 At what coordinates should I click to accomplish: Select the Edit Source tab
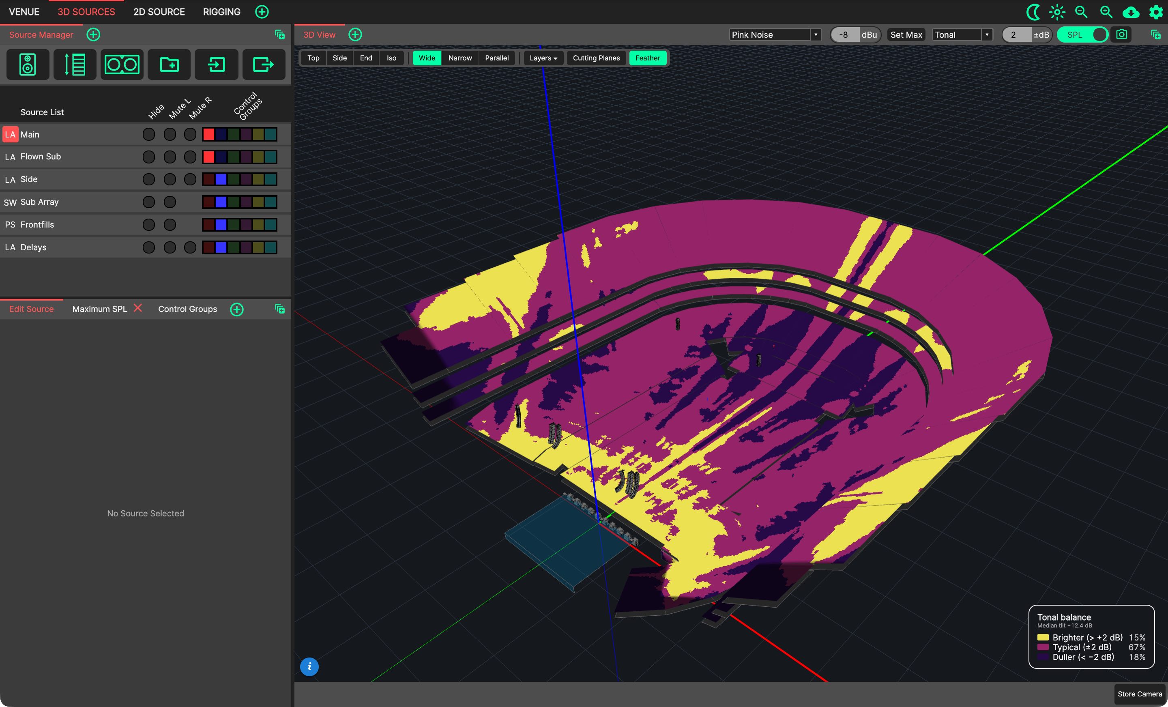click(31, 309)
